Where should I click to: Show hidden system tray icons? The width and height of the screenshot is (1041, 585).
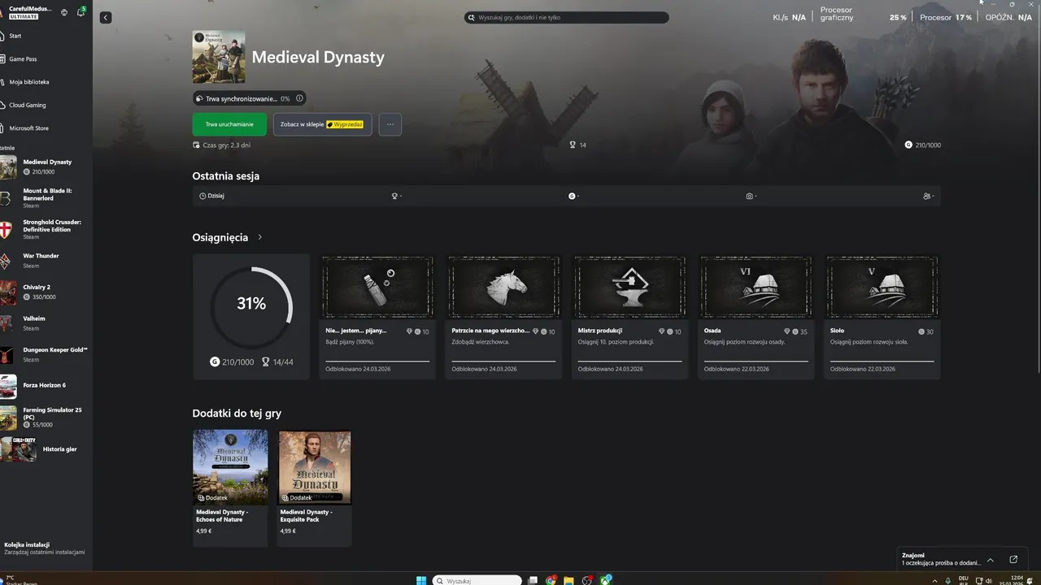pos(934,581)
